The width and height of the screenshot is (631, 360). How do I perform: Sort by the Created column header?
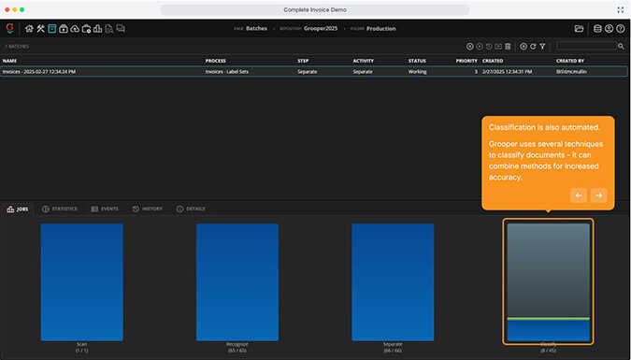pos(493,61)
